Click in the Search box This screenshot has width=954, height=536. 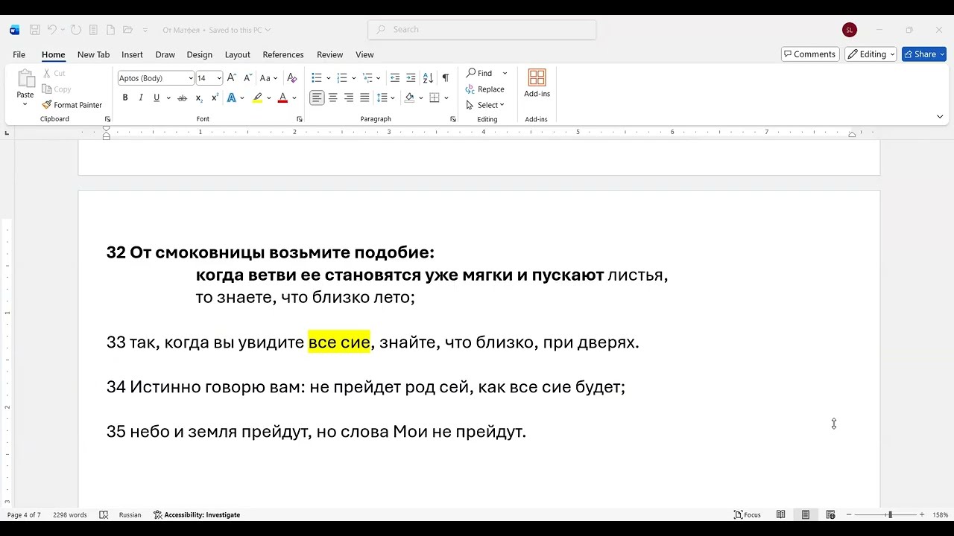(x=481, y=30)
